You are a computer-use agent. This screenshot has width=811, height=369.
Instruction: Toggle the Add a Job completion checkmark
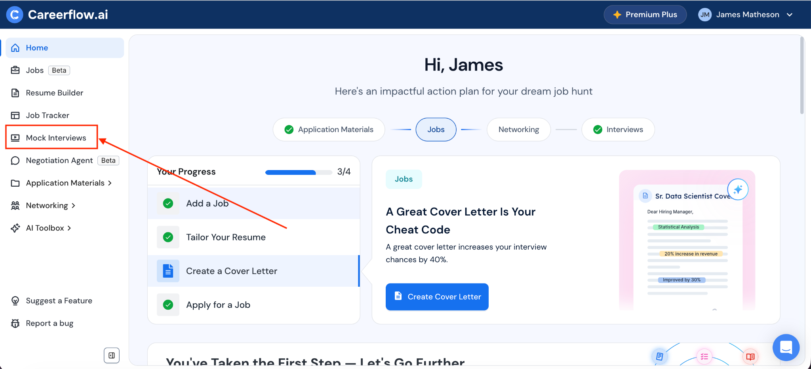[168, 203]
